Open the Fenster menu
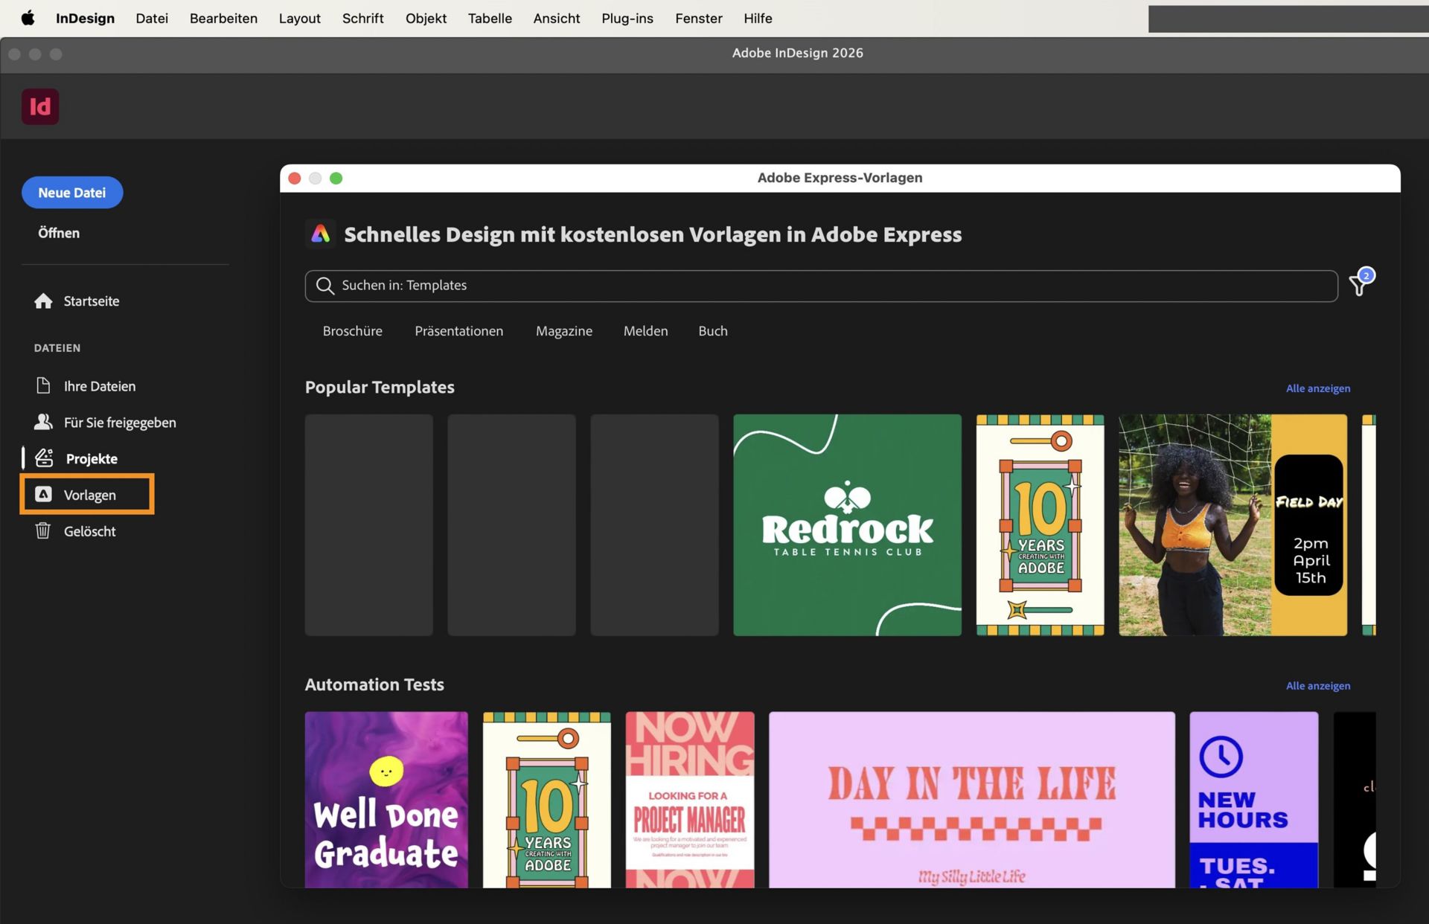This screenshot has width=1429, height=924. [697, 18]
